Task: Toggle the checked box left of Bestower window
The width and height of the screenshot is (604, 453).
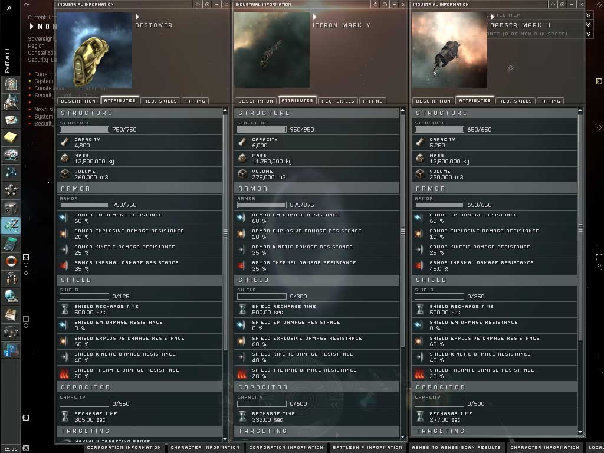Action: click(26, 257)
